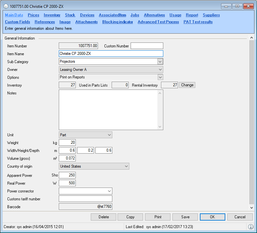Viewport: 257px width, 233px height.
Task: Open the Attachments tab
Action: 86,22
